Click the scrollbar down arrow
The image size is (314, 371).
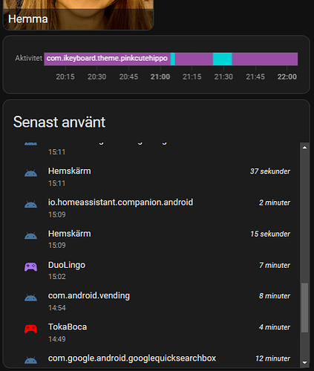coord(304,363)
